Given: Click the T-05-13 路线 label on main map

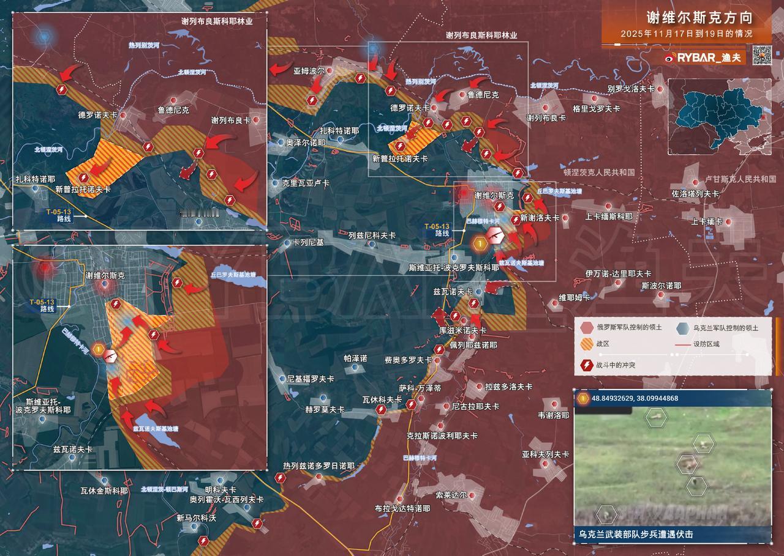Looking at the screenshot, I should (x=437, y=230).
